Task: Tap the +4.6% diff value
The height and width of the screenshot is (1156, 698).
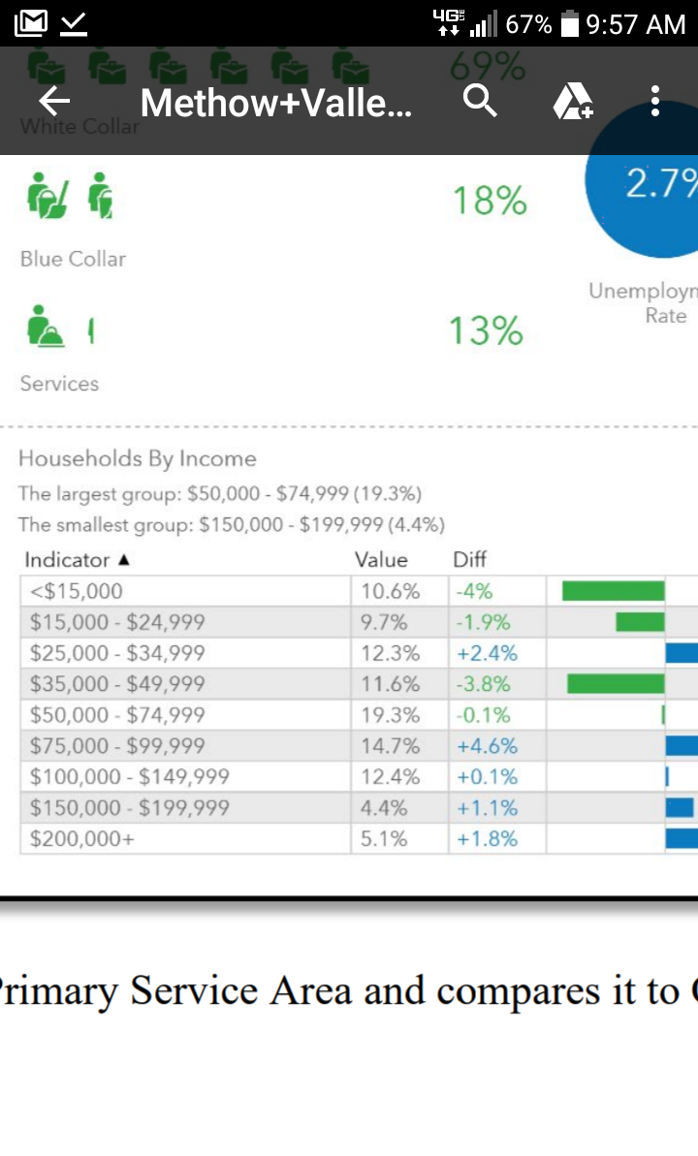Action: (x=487, y=746)
